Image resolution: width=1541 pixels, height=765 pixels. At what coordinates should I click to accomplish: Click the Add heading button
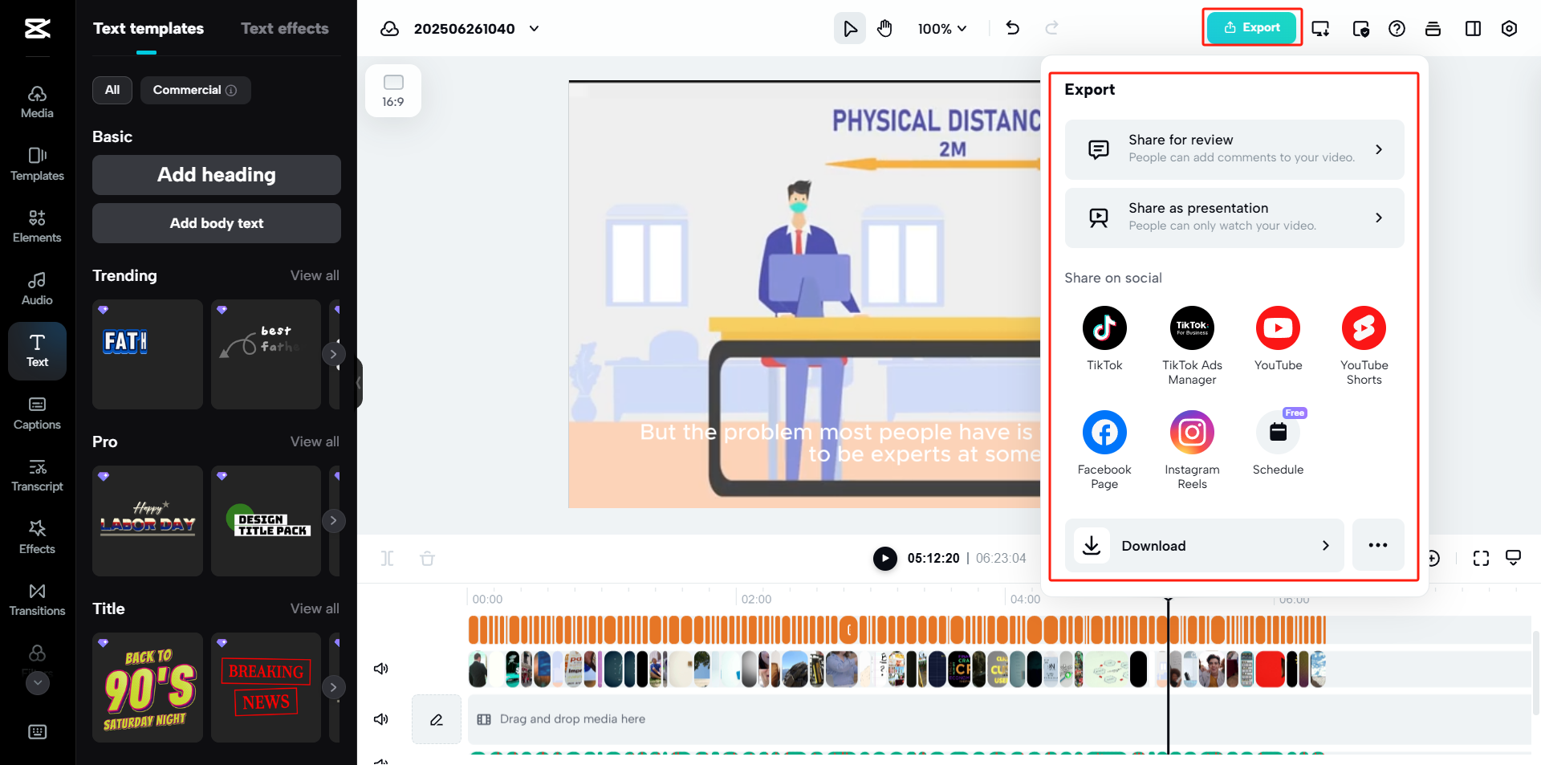[x=217, y=175]
